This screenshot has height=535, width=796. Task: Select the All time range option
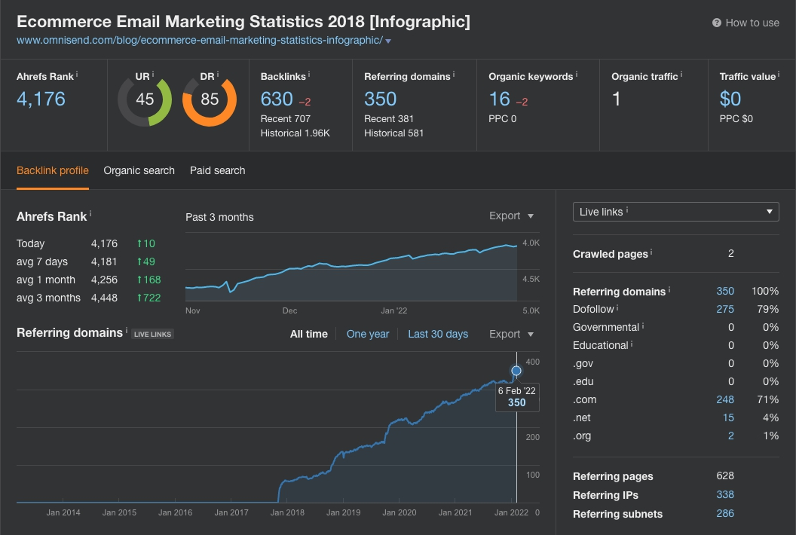point(308,335)
